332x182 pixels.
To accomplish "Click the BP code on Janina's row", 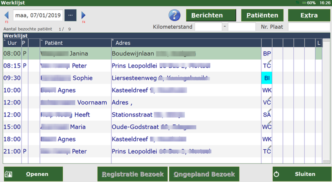I will pos(266,54).
